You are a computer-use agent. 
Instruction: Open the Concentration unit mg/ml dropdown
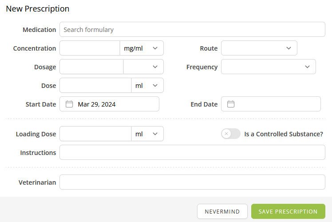[x=142, y=48]
